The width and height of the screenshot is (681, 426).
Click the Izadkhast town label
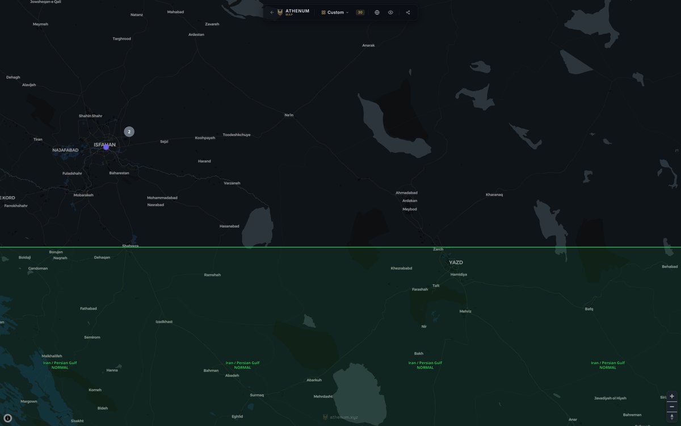164,321
